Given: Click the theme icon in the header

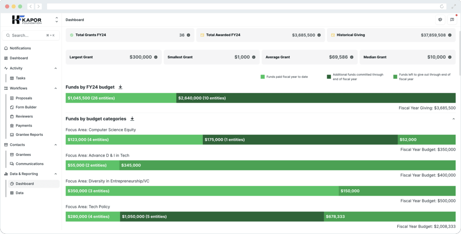Looking at the screenshot, I should [x=440, y=20].
